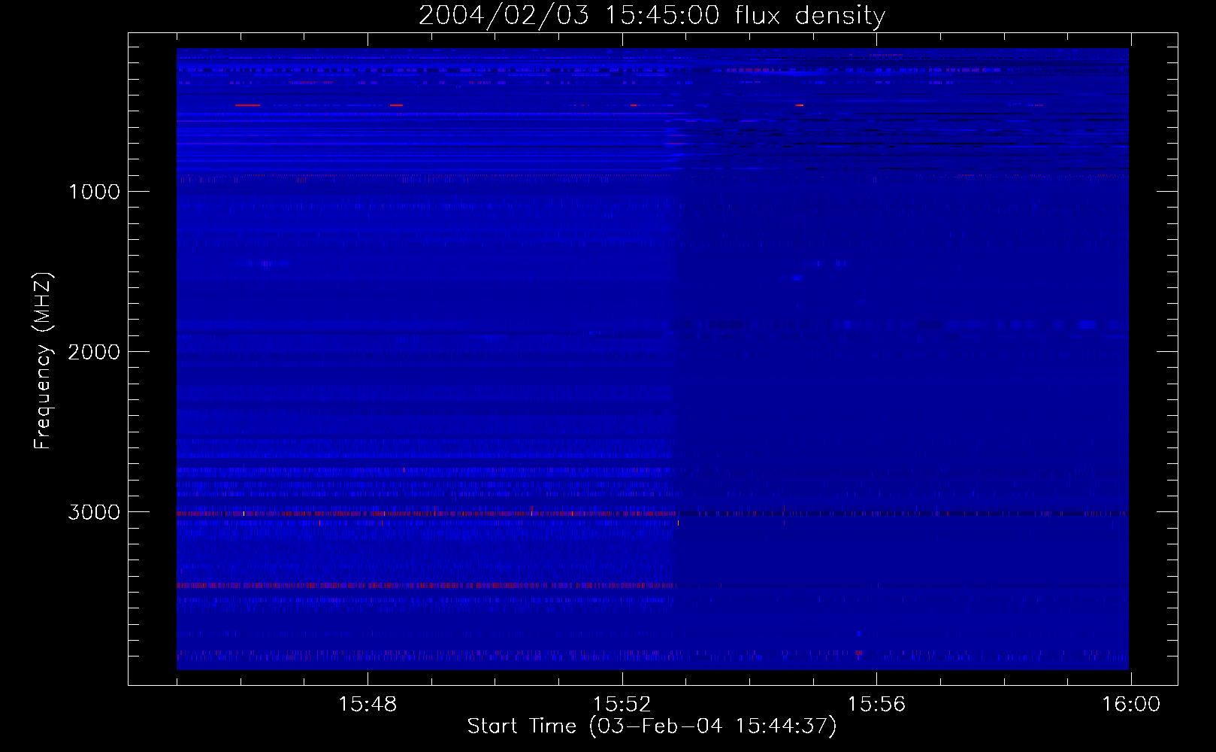Click the "Frequency (MHZ)" axis label
This screenshot has width=1216, height=752.
tap(44, 361)
